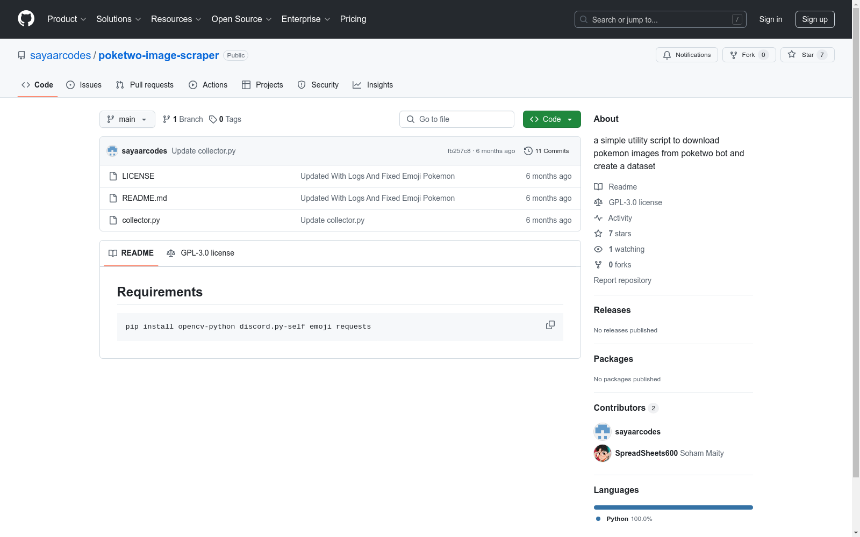The image size is (860, 537).
Task: Switch to the Pull requests tab
Action: (x=145, y=85)
